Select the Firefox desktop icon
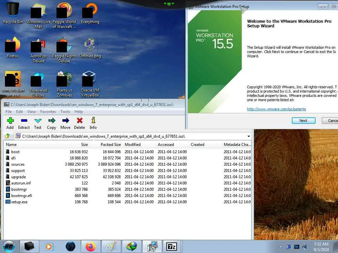 (13, 47)
